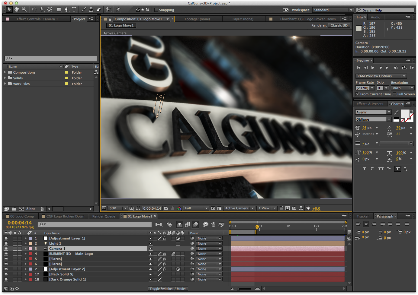Open RAM Preview Options dropdown

tap(381, 76)
